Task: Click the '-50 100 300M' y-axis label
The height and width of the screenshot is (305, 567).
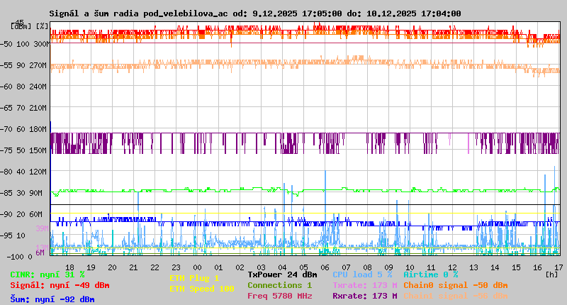Action: click(x=25, y=44)
